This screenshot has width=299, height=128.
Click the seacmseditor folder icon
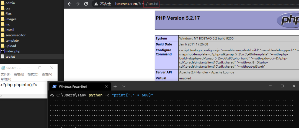[2, 35]
